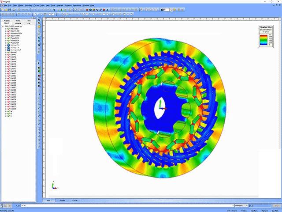Viewport: 282px width, 212px height.
Task: Click the New document toolbar icon
Action: (3, 10)
